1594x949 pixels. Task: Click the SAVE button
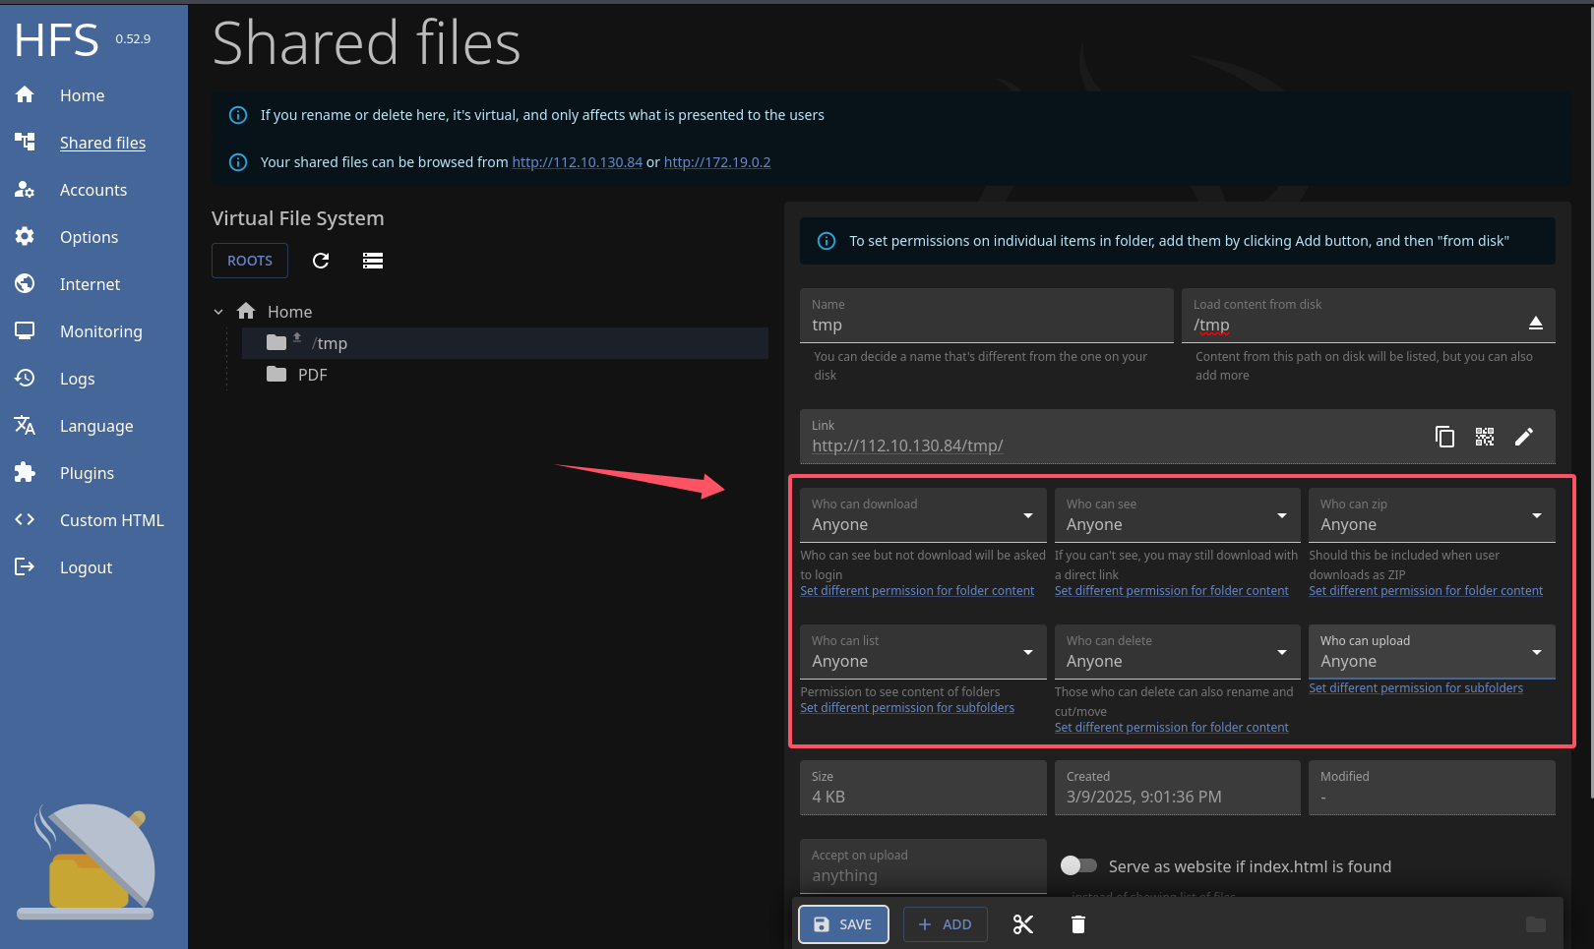[x=843, y=924]
